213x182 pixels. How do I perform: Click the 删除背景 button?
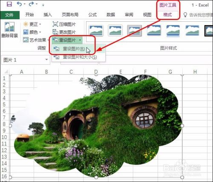9,29
